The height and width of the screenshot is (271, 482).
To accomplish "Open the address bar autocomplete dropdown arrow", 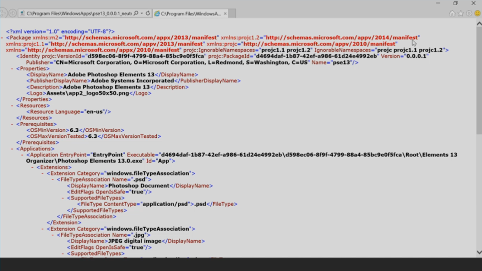I will tap(142, 13).
